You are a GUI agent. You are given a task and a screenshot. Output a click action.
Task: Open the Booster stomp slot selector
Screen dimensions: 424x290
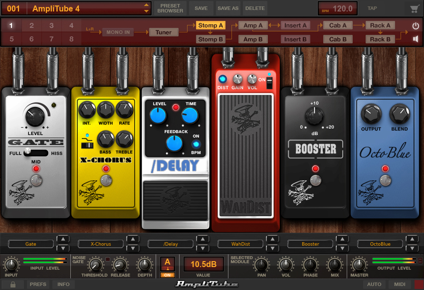tap(310, 244)
